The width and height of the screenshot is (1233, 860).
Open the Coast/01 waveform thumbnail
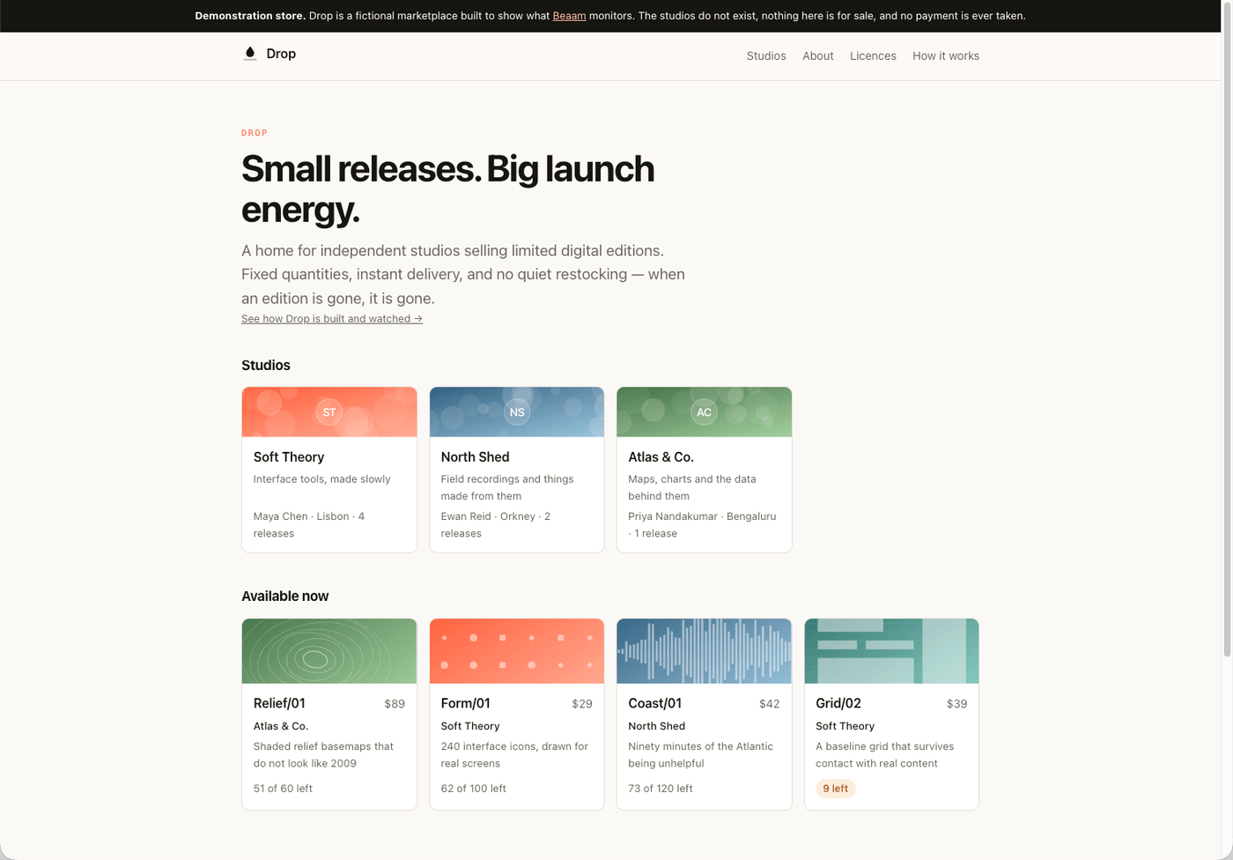coord(704,651)
